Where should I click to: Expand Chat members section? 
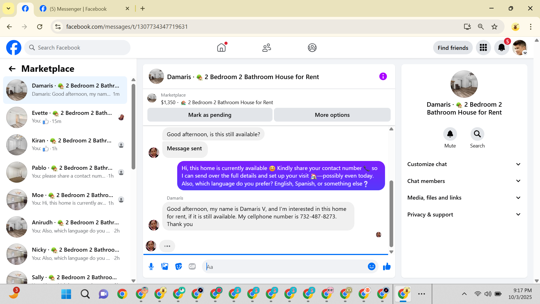[x=464, y=181]
